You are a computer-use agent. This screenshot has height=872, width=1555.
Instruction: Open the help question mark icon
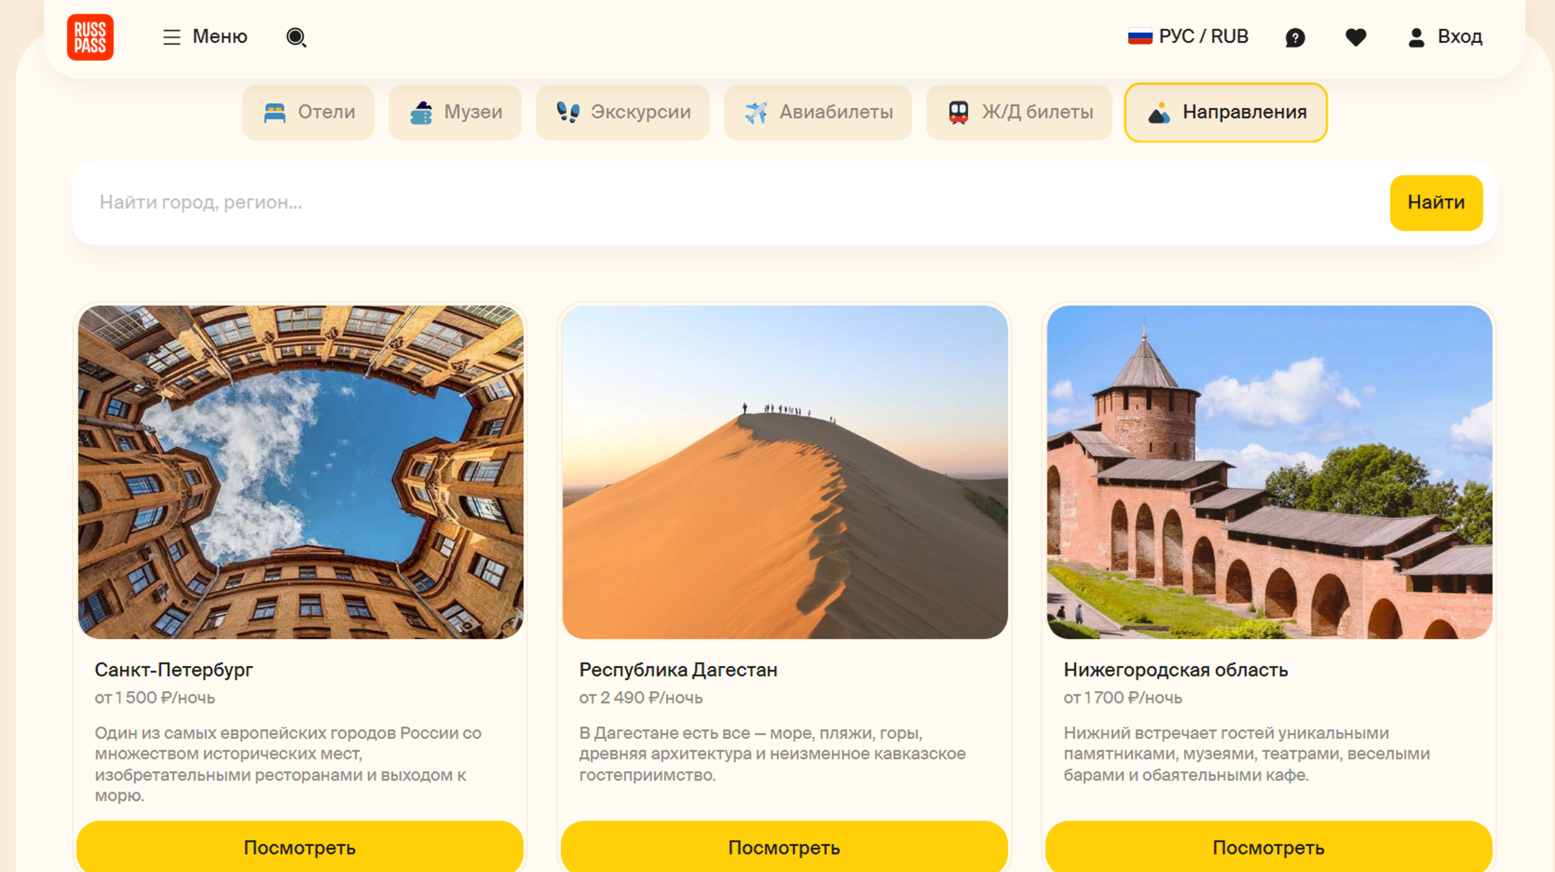[1295, 38]
